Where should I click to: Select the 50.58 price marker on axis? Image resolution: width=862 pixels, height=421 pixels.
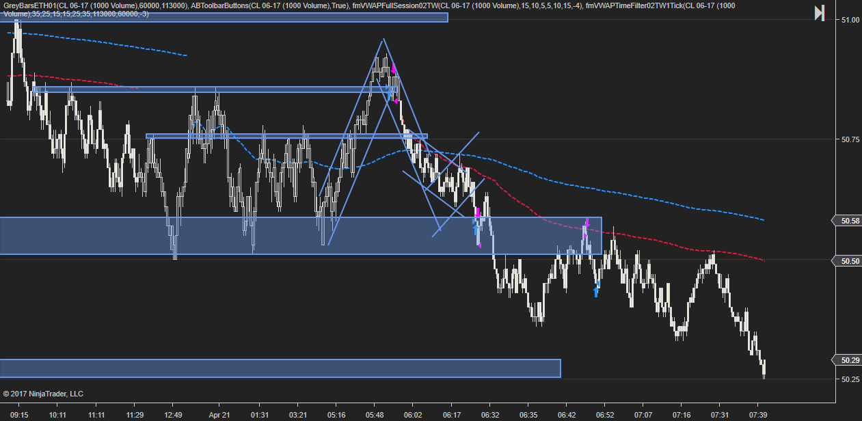click(846, 221)
